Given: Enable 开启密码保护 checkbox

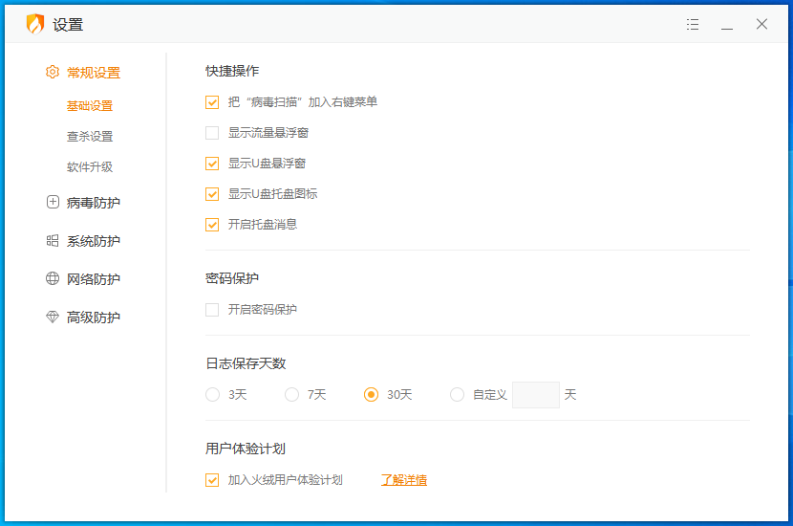Looking at the screenshot, I should click(x=212, y=310).
